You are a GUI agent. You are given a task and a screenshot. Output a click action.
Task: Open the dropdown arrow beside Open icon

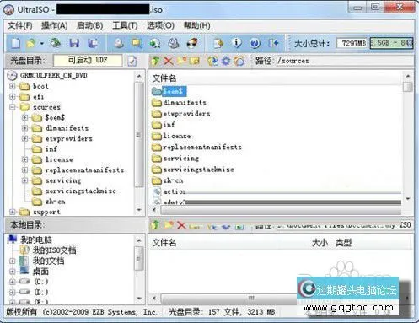[x=41, y=43]
